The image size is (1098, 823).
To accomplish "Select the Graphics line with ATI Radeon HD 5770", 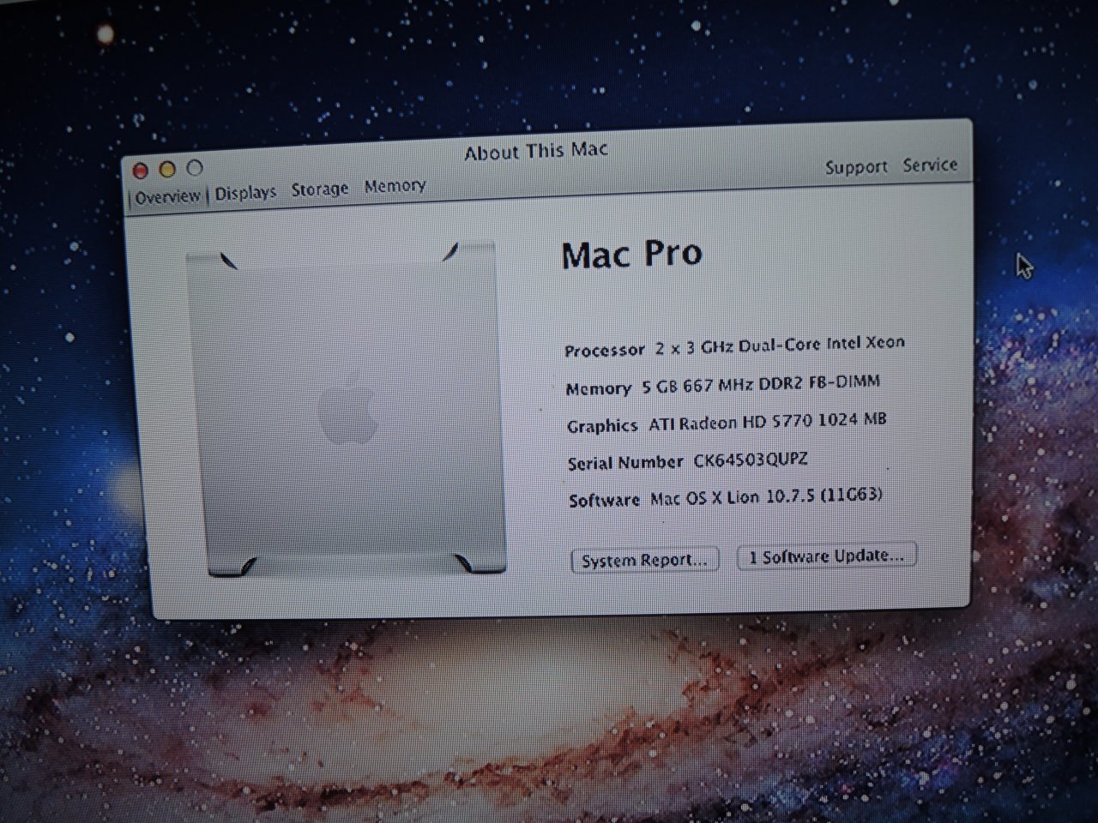I will [727, 423].
